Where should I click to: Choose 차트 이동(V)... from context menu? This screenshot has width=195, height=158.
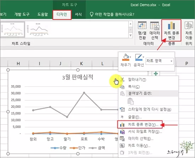pyautogui.click(x=148, y=146)
